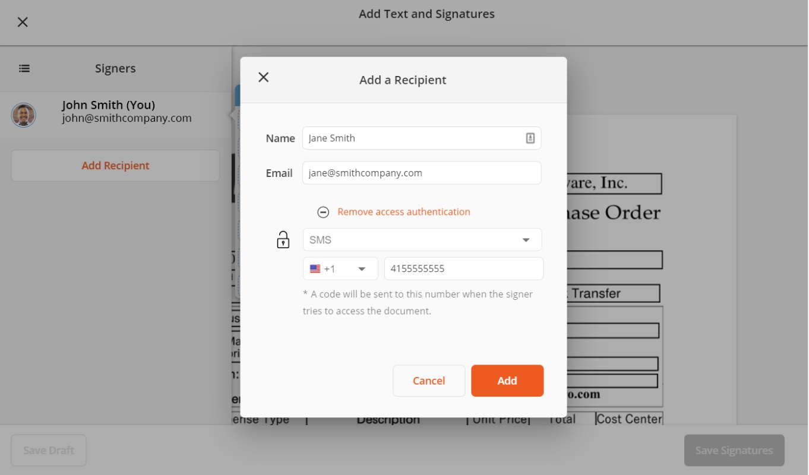Click the Cost Center column header in document

point(629,419)
